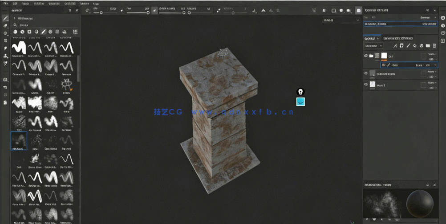Filter assets by Brushes
The image size is (446, 224).
44,32
